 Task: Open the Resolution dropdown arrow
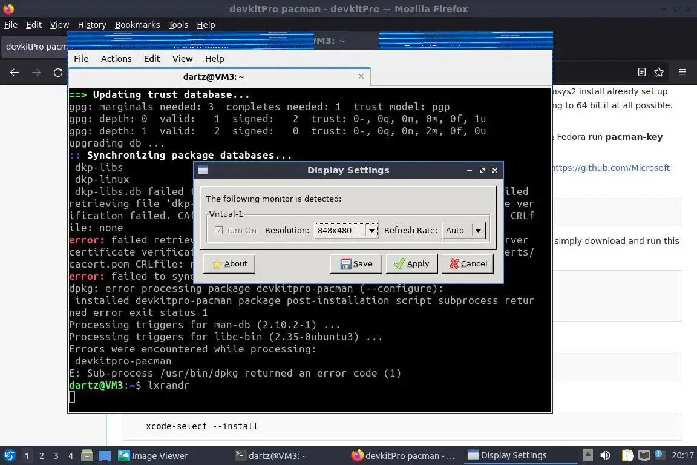pos(371,230)
